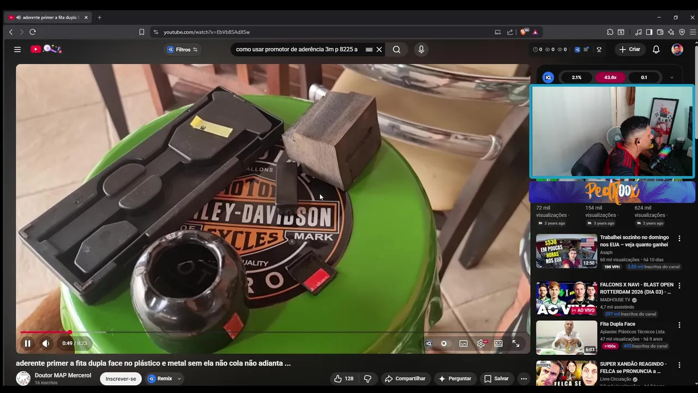Open the browser extensions puzzle icon
Viewport: 698px width, 393px height.
point(610,32)
